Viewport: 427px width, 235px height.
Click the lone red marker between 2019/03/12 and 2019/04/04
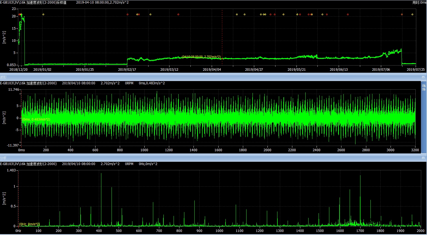178,14
